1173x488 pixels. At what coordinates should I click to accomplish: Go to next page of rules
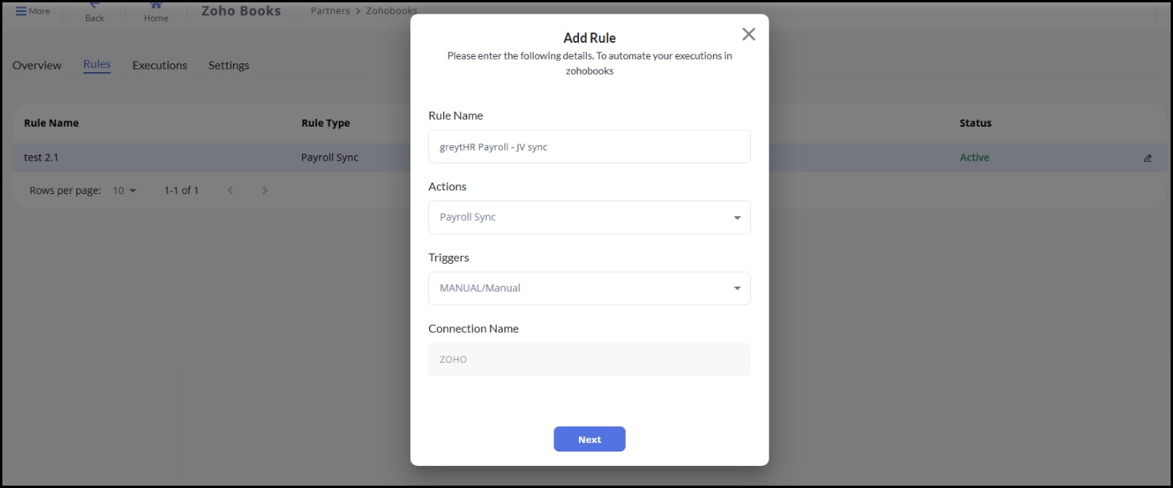[x=265, y=190]
